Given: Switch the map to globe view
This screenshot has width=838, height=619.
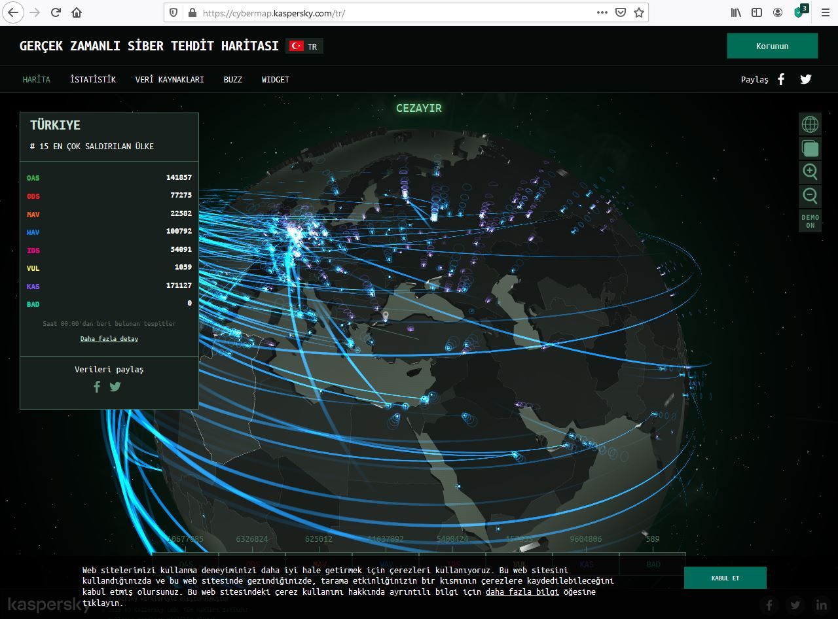Looking at the screenshot, I should pyautogui.click(x=810, y=124).
